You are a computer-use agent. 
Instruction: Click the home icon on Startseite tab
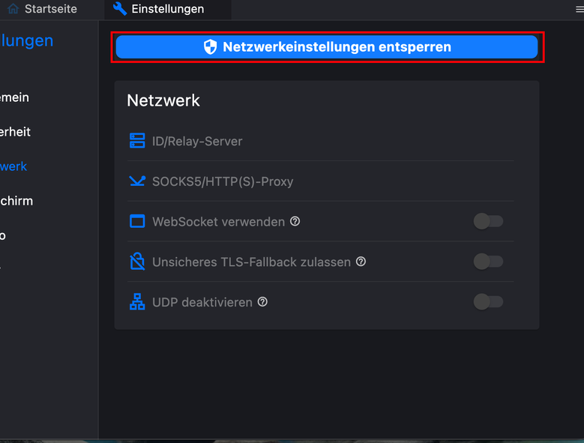[x=13, y=8]
